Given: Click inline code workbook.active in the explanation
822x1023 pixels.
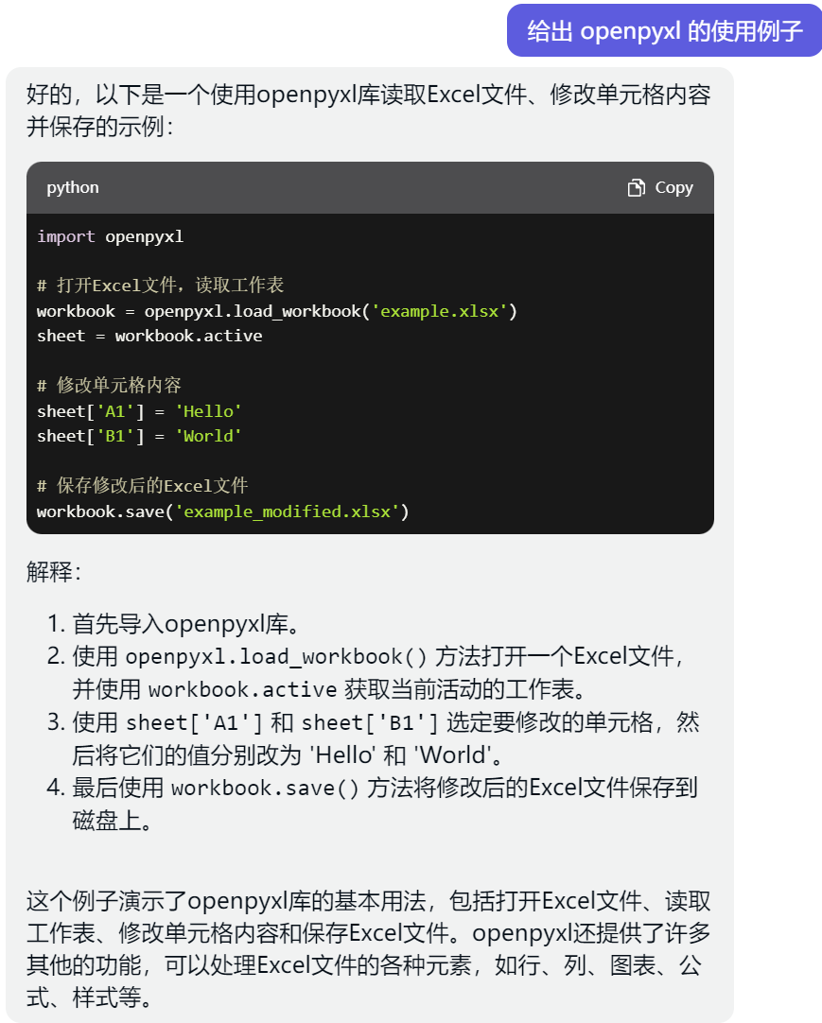Looking at the screenshot, I should 242,688.
